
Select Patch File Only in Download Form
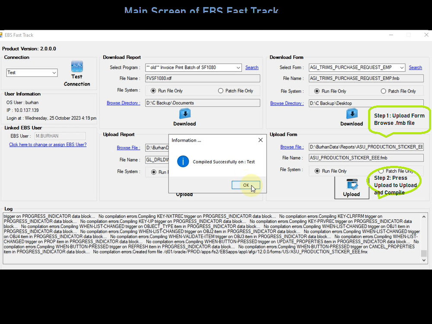click(383, 91)
